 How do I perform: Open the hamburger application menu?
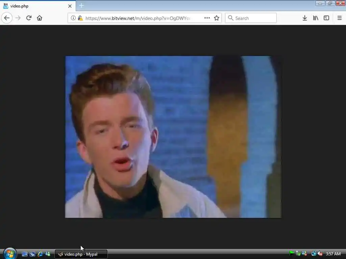pos(340,18)
